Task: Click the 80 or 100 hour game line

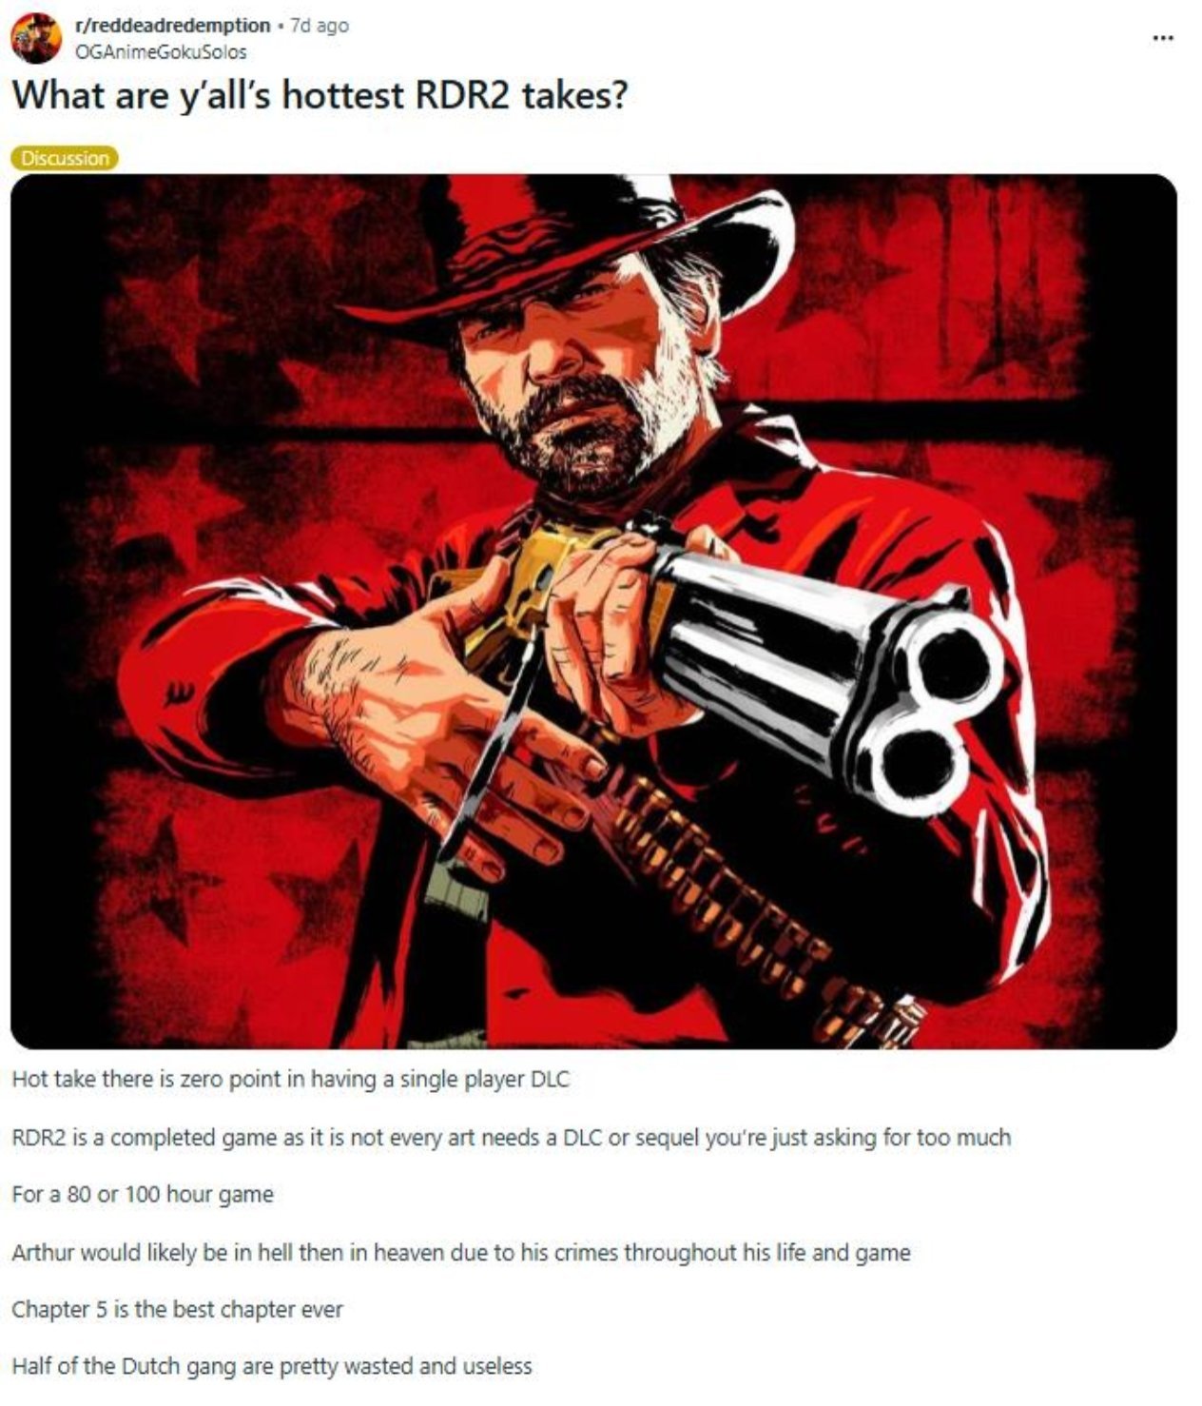Action: 143,1194
